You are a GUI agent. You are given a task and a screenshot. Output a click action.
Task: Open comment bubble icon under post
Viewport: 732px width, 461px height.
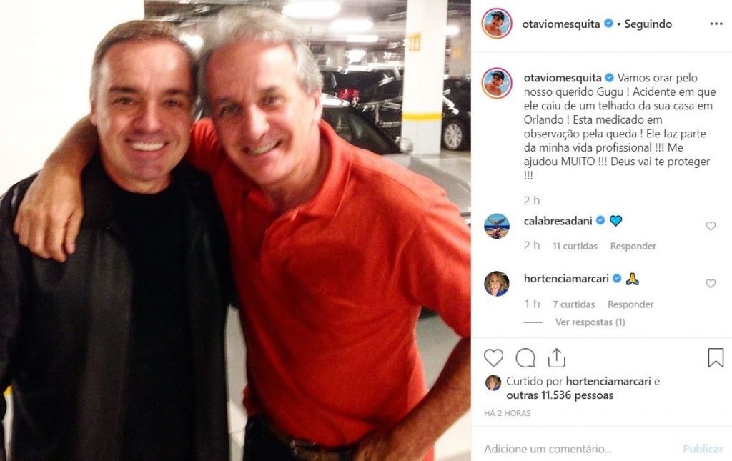point(525,358)
